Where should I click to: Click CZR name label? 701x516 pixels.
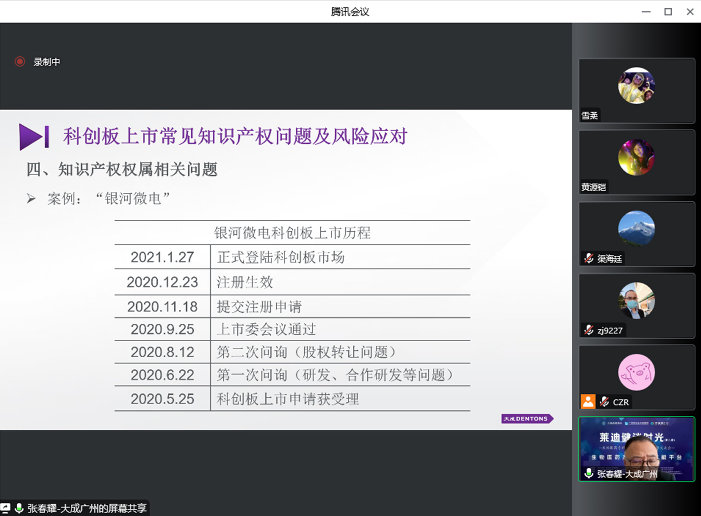(621, 402)
